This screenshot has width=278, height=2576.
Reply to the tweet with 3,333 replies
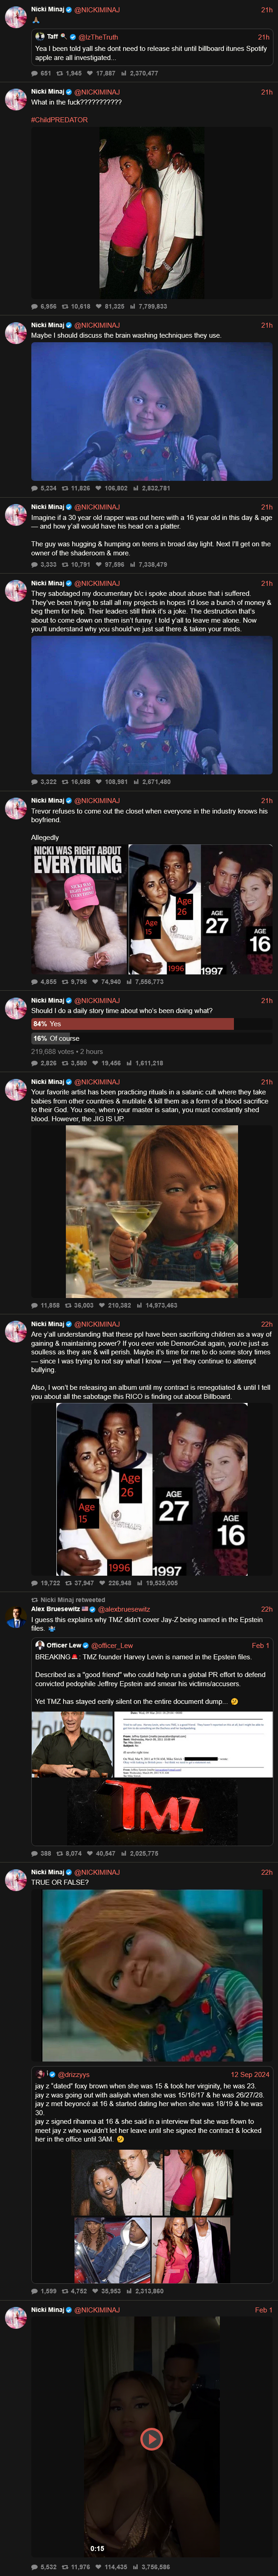pyautogui.click(x=35, y=564)
